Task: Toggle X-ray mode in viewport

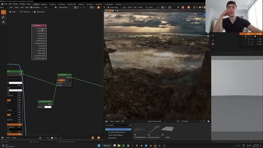Action: pos(194,7)
